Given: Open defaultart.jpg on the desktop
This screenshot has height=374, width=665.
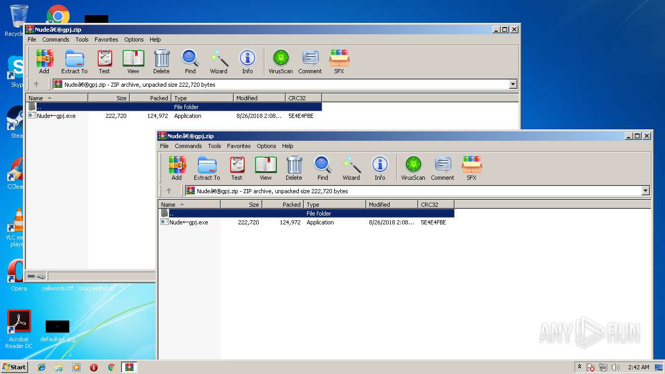Looking at the screenshot, I should [x=58, y=331].
